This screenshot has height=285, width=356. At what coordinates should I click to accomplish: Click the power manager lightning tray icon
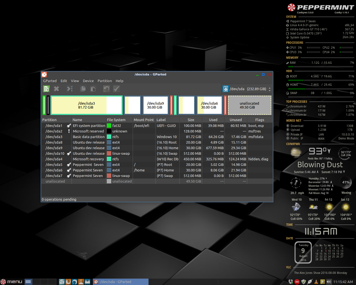click(323, 282)
